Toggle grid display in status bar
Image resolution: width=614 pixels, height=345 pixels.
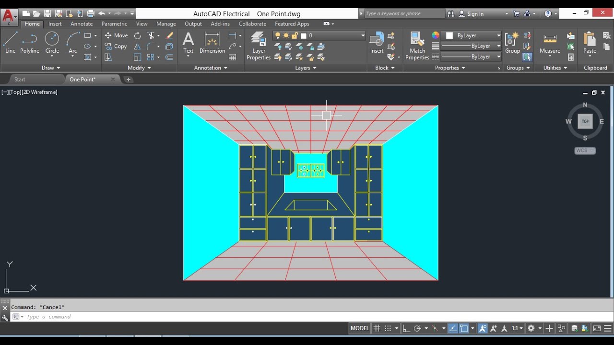pos(377,328)
